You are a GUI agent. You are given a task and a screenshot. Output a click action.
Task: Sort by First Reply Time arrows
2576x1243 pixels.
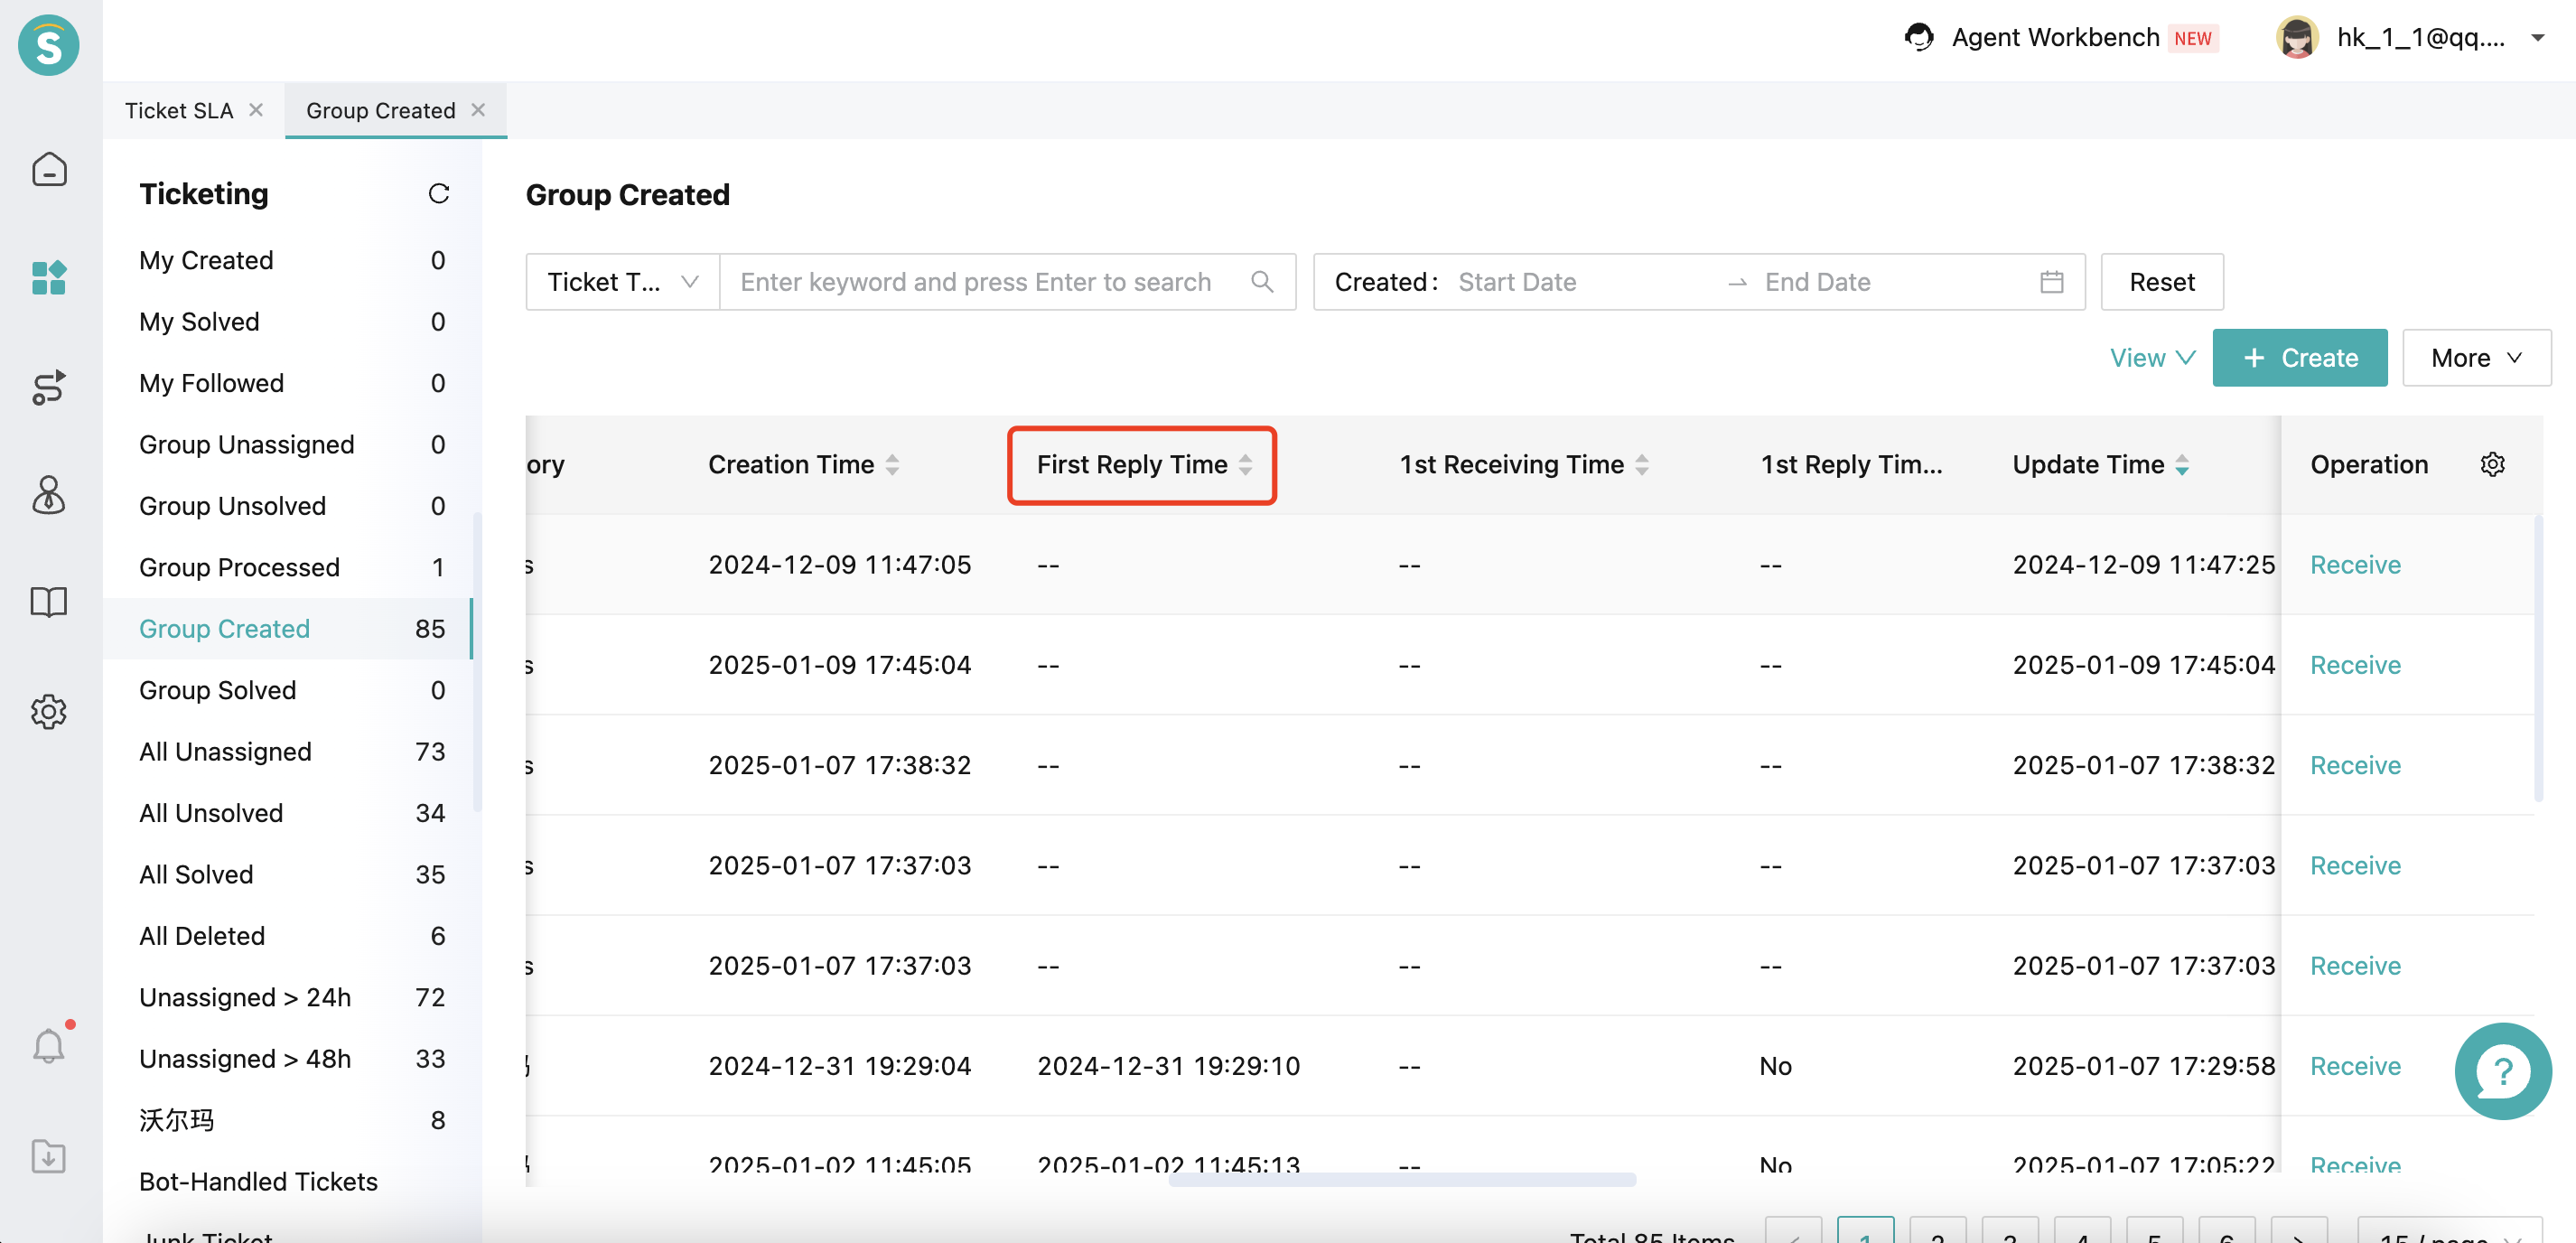click(x=1245, y=464)
